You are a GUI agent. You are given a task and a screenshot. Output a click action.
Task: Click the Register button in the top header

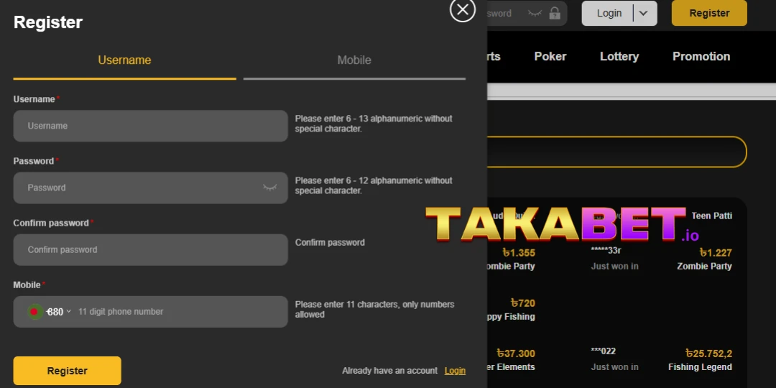click(x=709, y=14)
